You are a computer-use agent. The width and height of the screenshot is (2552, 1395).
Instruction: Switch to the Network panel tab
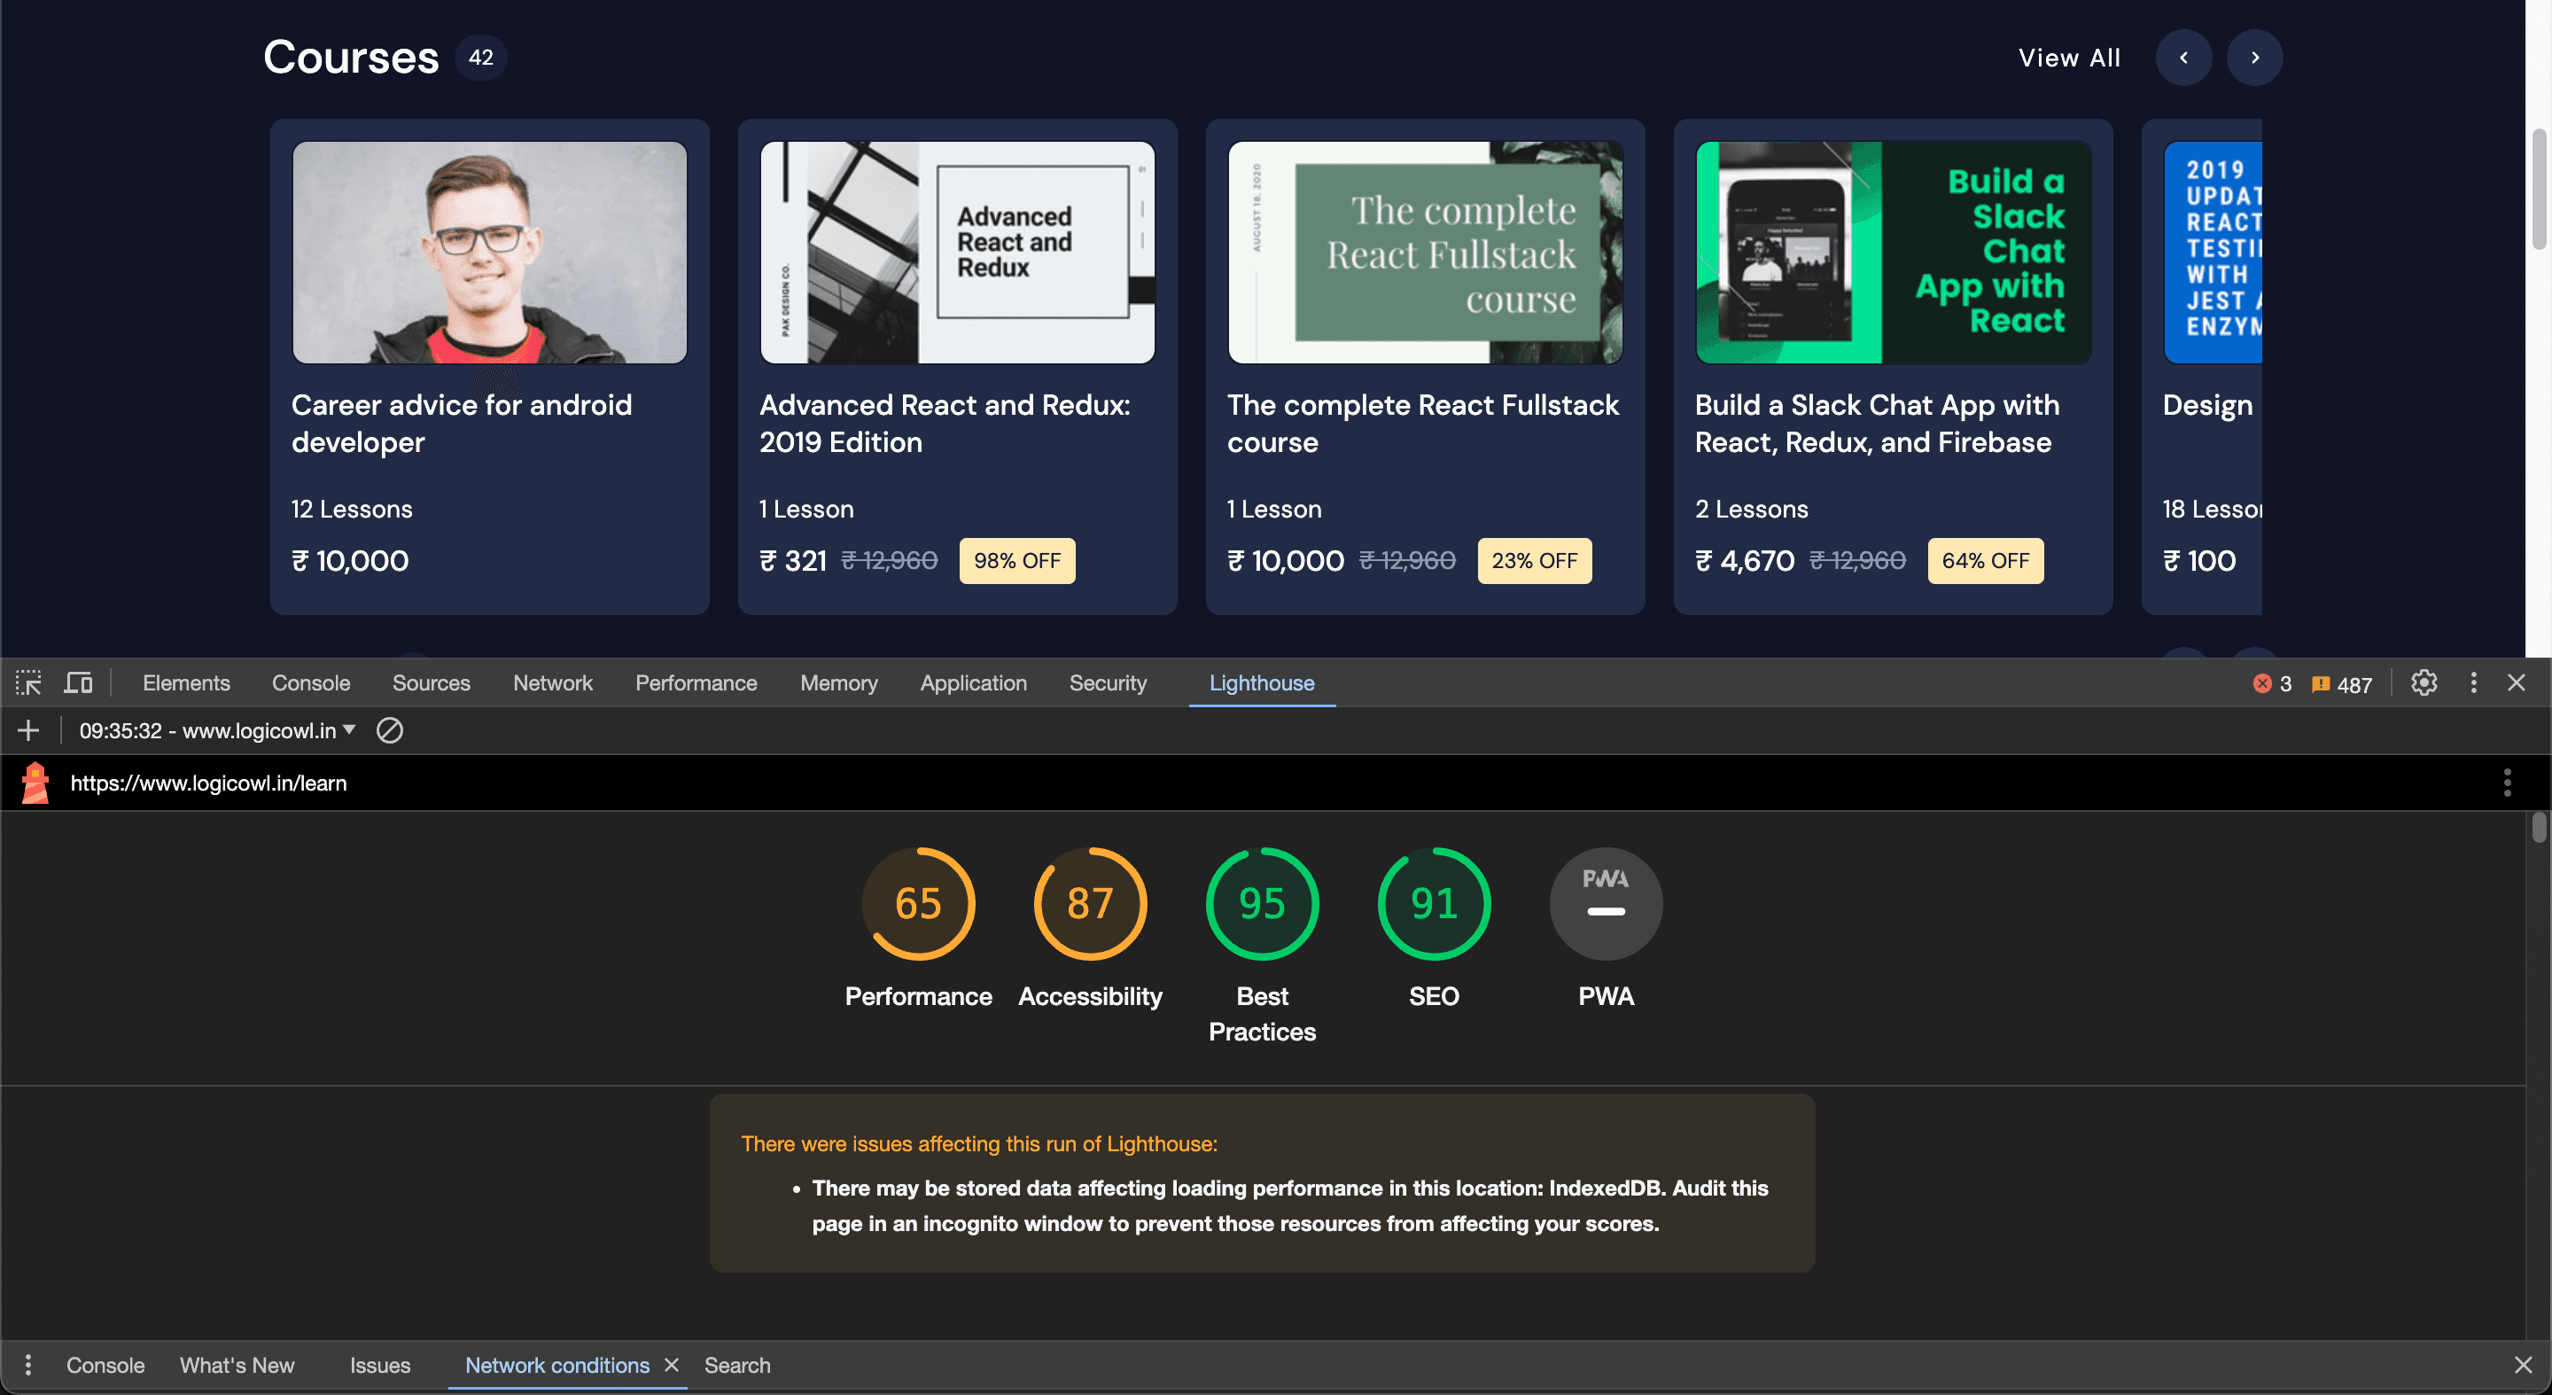(x=552, y=682)
